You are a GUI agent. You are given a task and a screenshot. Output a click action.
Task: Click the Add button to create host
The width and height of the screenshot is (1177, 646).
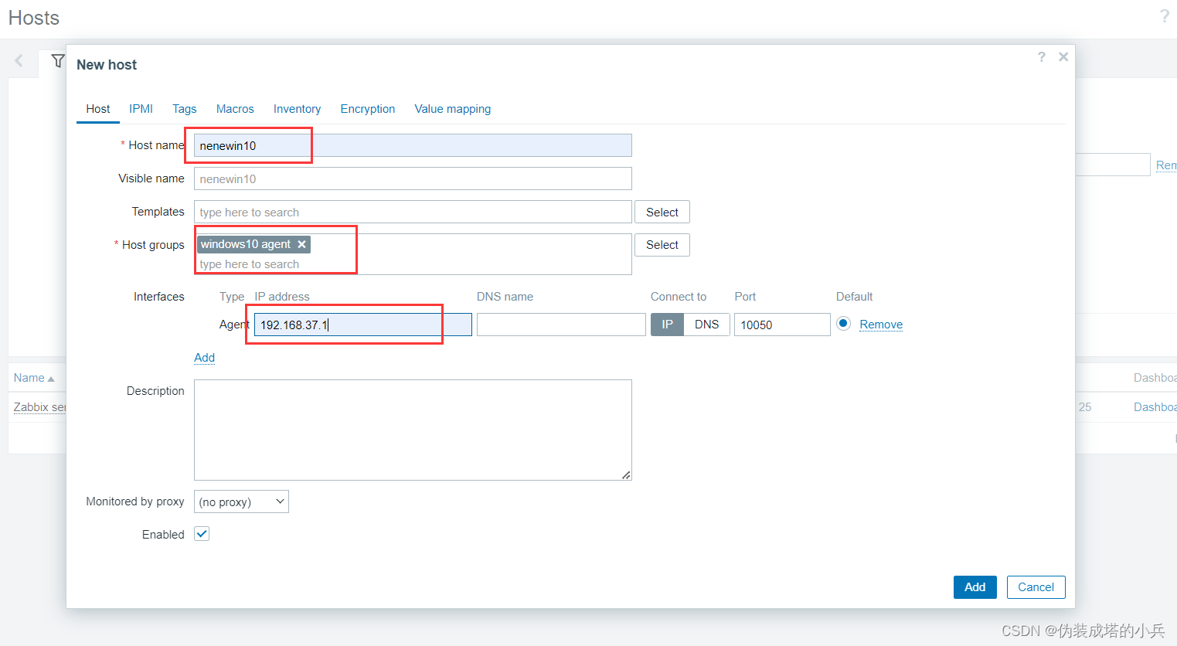point(975,587)
